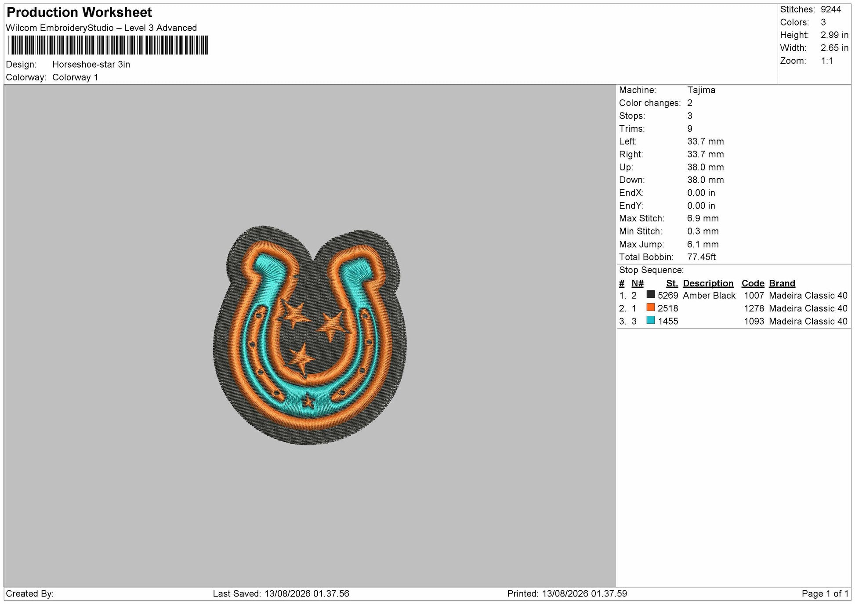Click stitch count '5269' in stop sequence
This screenshot has width=855, height=604.
668,296
